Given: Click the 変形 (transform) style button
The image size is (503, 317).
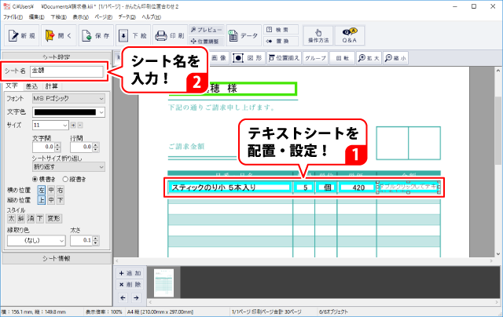Looking at the screenshot, I should [x=54, y=219].
